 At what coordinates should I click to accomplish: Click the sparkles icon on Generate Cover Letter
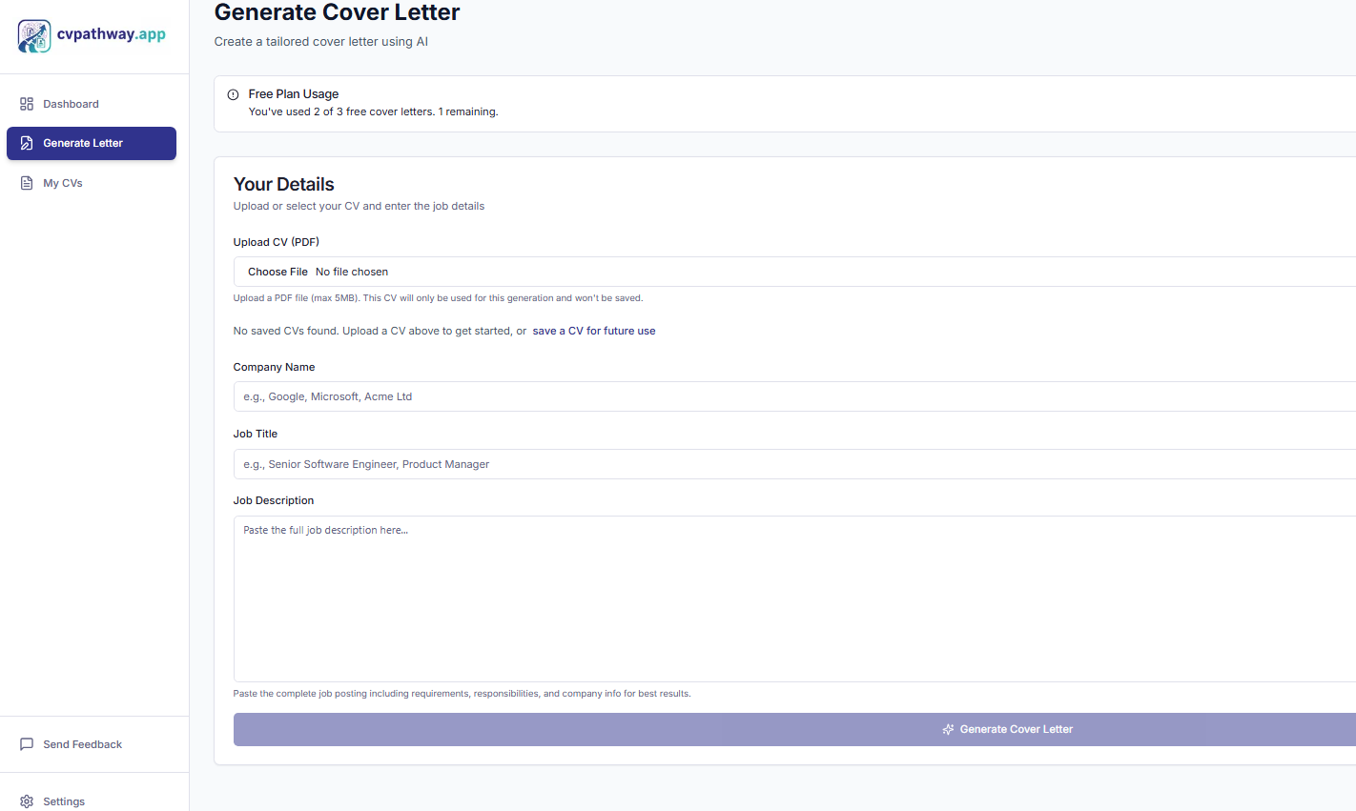(947, 729)
